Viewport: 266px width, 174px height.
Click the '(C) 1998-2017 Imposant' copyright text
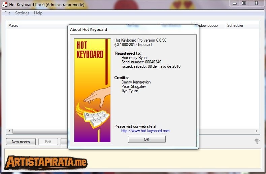coord(133,45)
